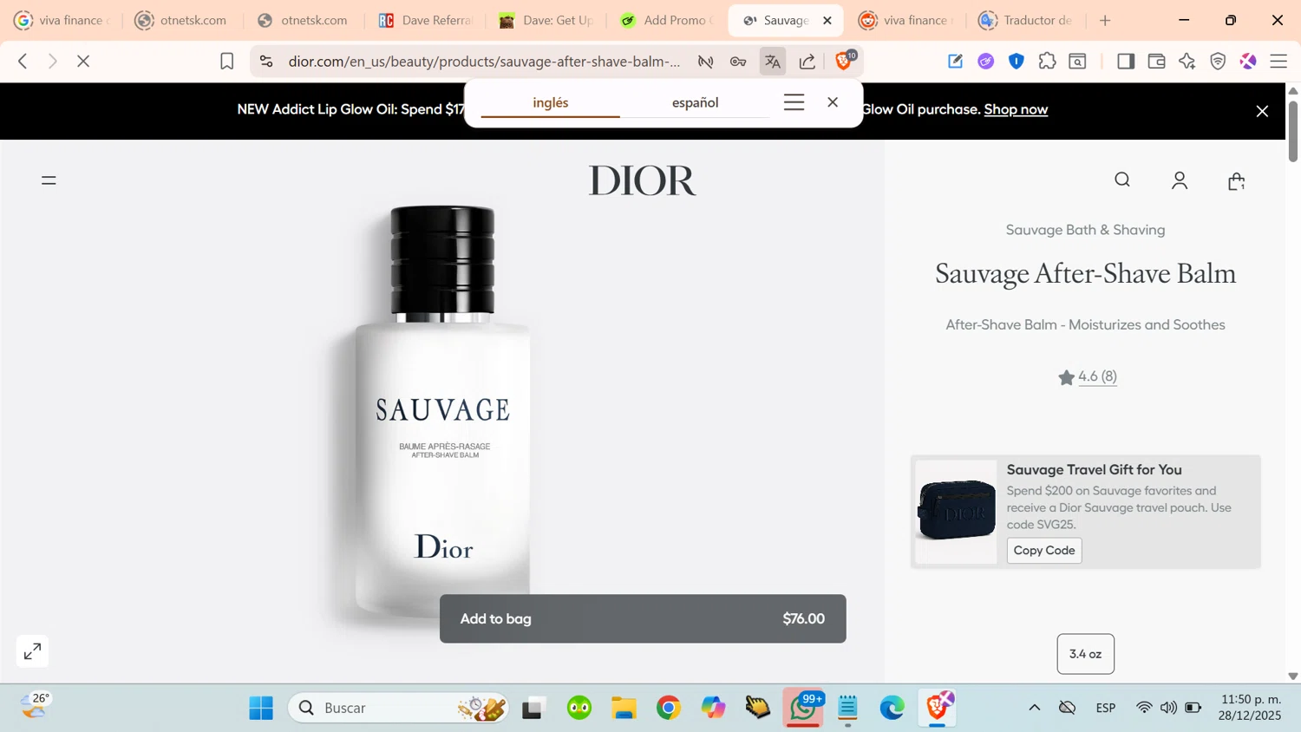Switch to the Dave Referral tab
Screen dimensions: 1301x732
point(425,20)
